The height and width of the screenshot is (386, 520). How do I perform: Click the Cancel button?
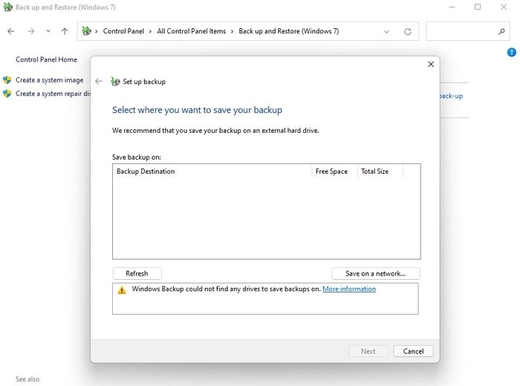(x=413, y=351)
